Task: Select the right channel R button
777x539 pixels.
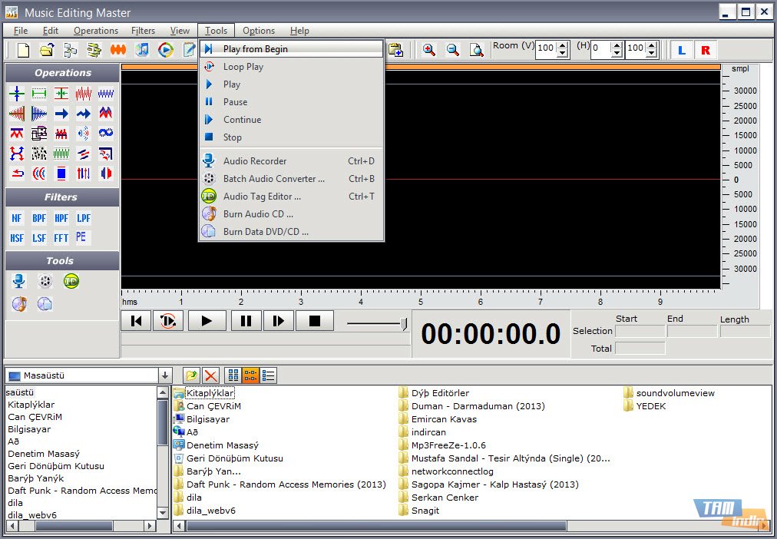Action: (x=706, y=50)
